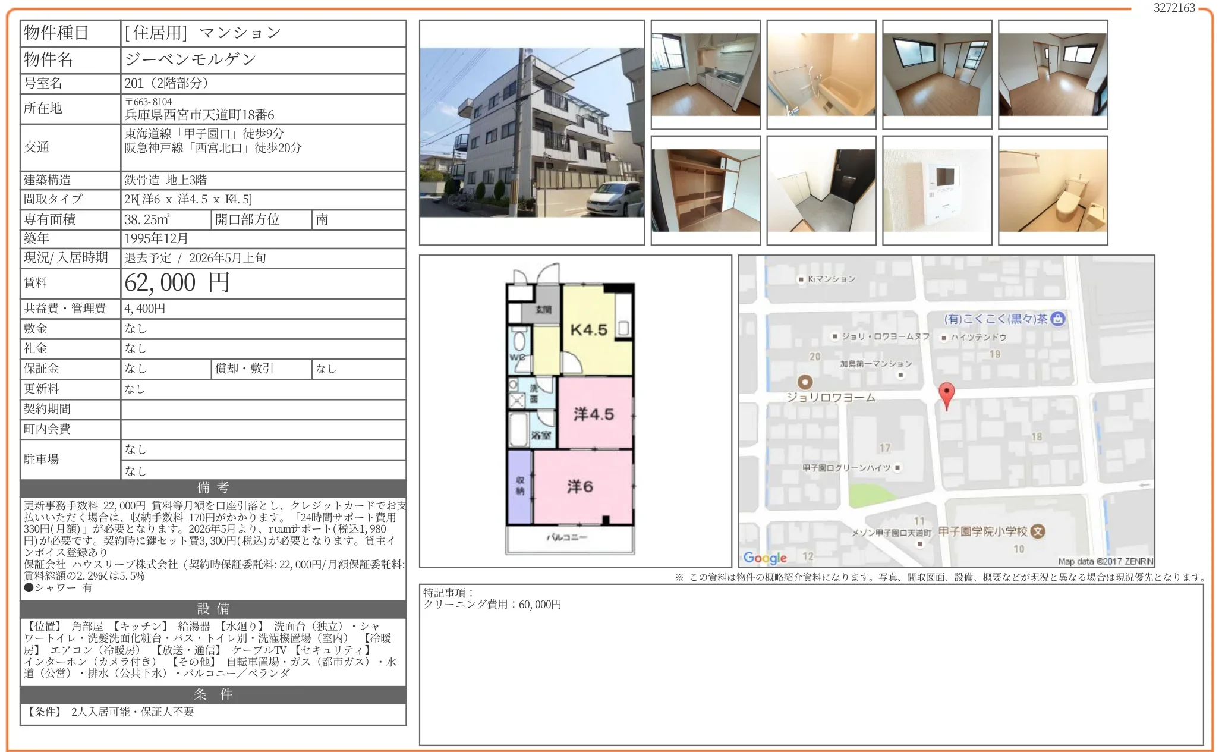The height and width of the screenshot is (752, 1222).
Task: Click the green park area on map
Action: pyautogui.click(x=870, y=496)
